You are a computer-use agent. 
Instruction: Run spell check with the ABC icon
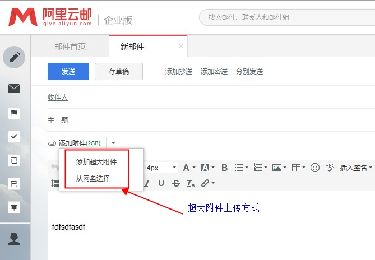(330, 168)
